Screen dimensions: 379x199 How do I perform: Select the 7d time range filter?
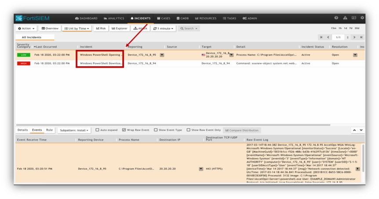point(350,28)
